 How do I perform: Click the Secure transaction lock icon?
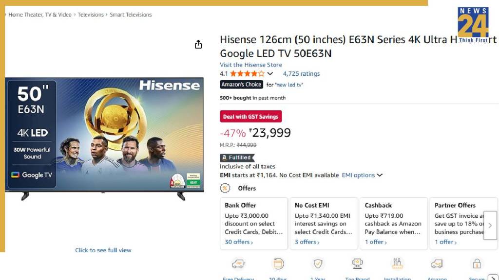pyautogui.click(x=477, y=264)
